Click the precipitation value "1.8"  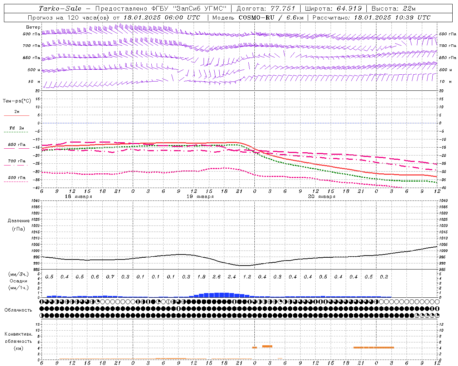pyautogui.click(x=201, y=277)
